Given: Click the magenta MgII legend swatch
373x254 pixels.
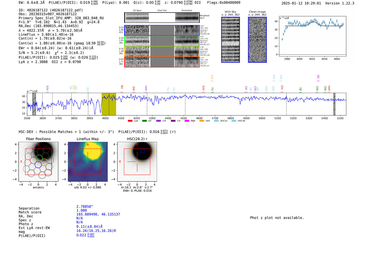Looking at the screenshot, I should pos(187,121).
